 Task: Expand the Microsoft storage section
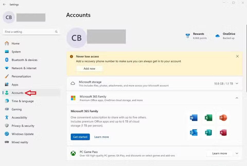[237, 83]
